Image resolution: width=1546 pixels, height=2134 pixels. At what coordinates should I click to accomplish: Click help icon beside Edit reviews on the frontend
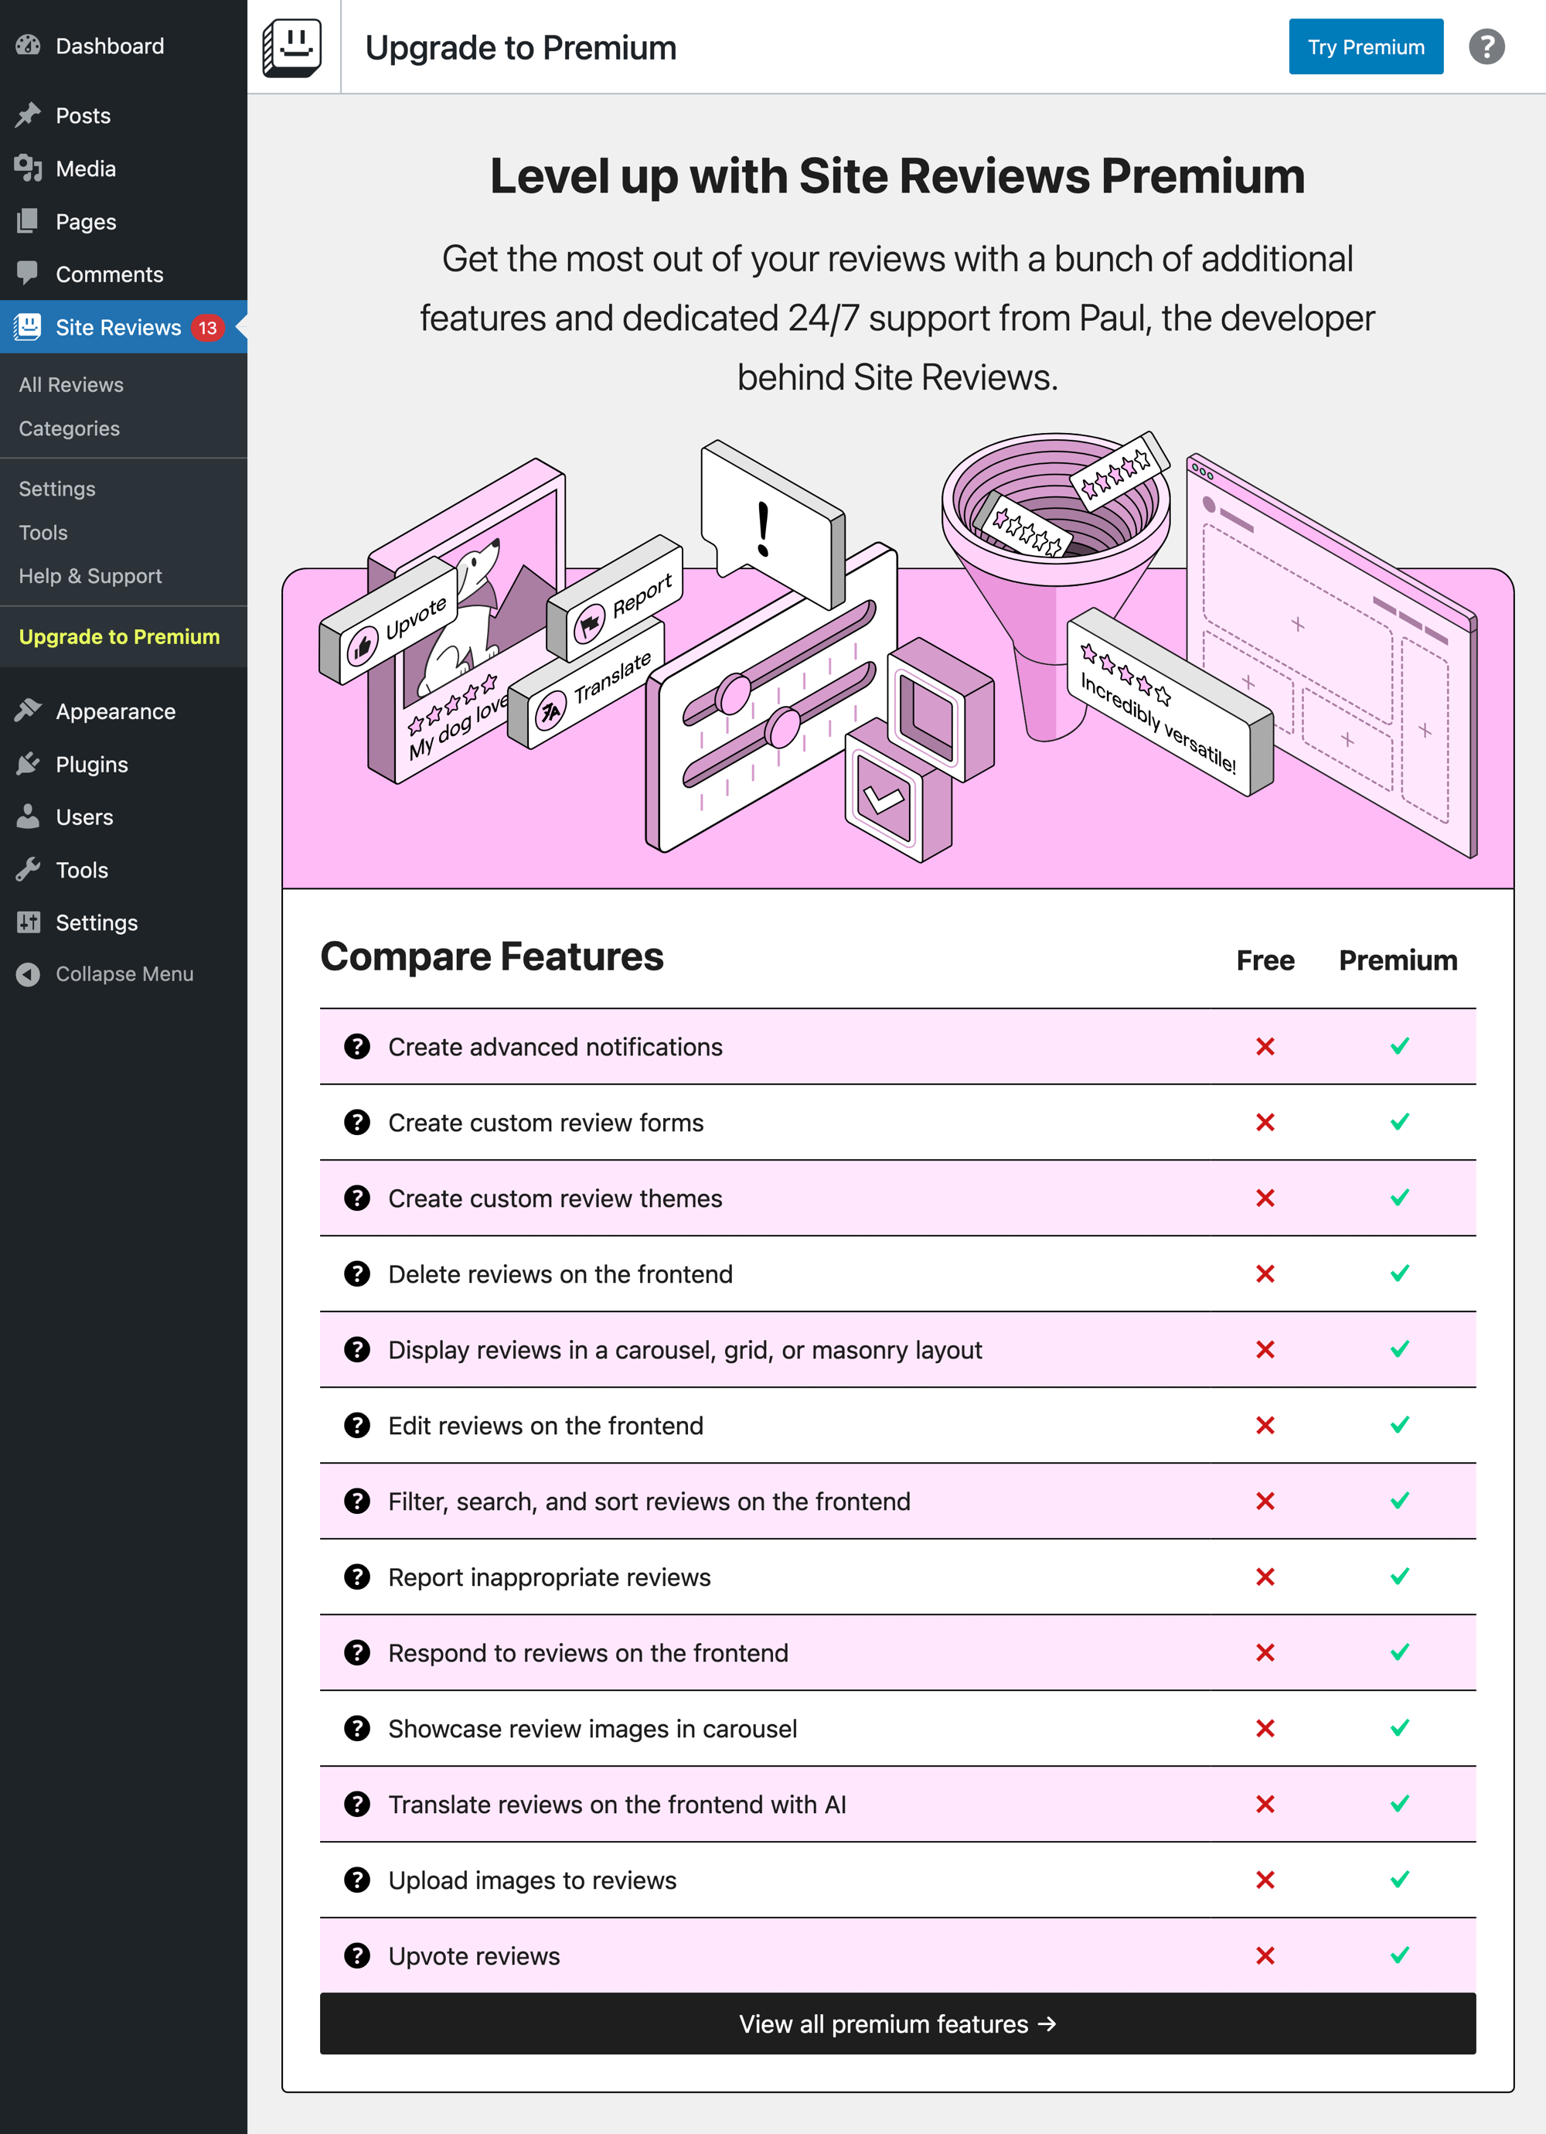(x=356, y=1424)
